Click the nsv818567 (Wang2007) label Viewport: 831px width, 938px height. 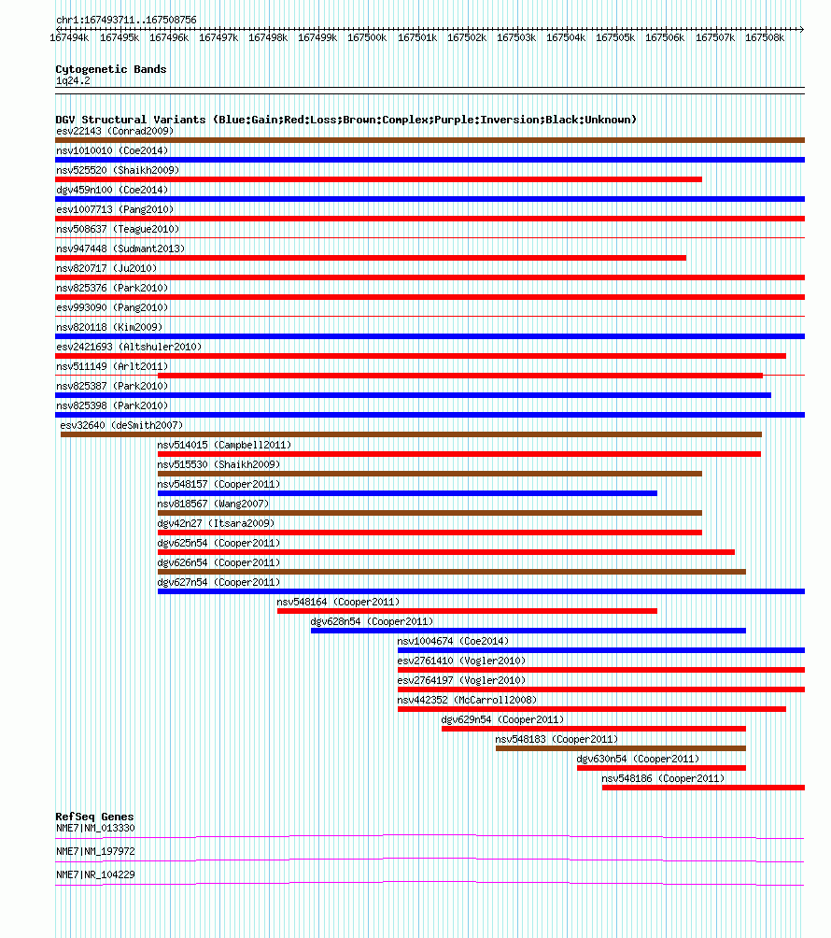click(x=213, y=504)
